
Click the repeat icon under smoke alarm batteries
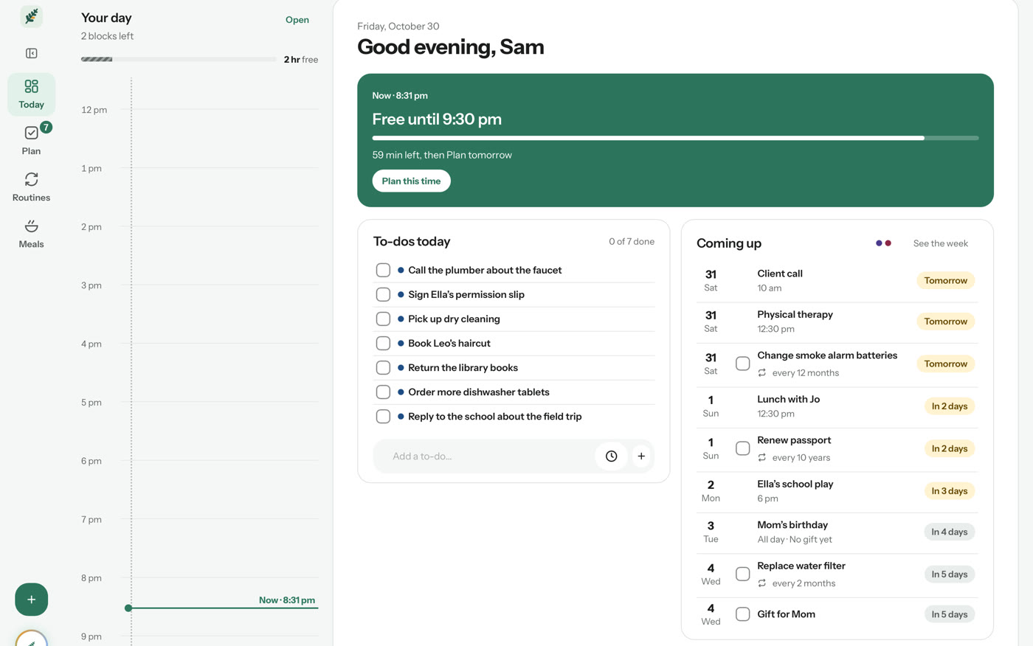pos(762,373)
